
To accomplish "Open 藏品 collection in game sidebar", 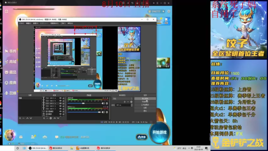I will click(x=11, y=72).
